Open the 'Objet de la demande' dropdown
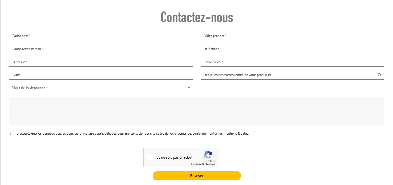Viewport: 393px width, 185px height. [101, 88]
